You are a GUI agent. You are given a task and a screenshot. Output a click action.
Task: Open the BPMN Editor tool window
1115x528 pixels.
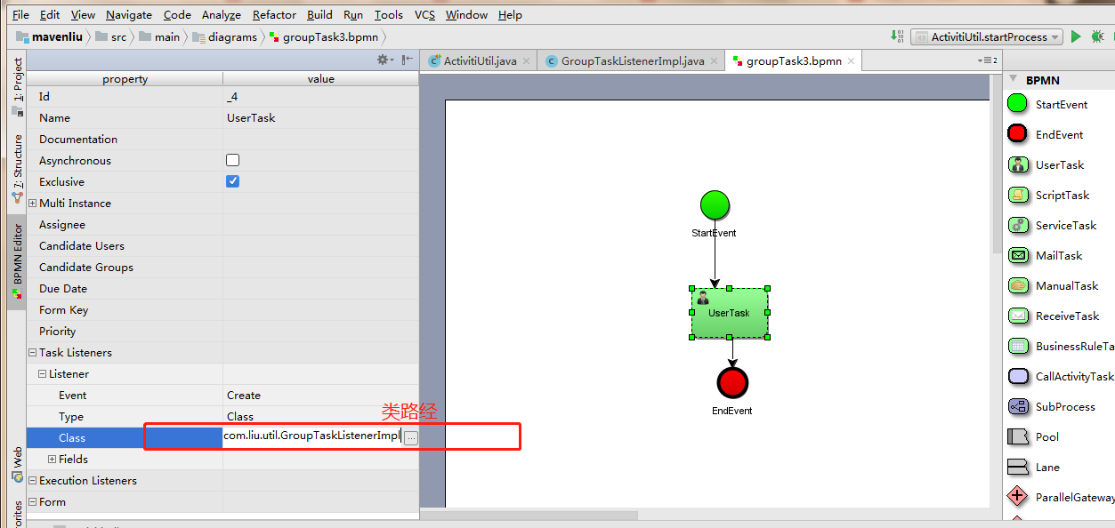(x=17, y=261)
